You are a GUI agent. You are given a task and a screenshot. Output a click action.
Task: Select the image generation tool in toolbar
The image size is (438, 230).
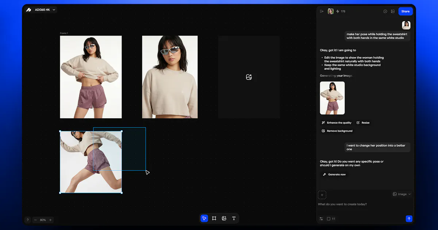pos(224,218)
